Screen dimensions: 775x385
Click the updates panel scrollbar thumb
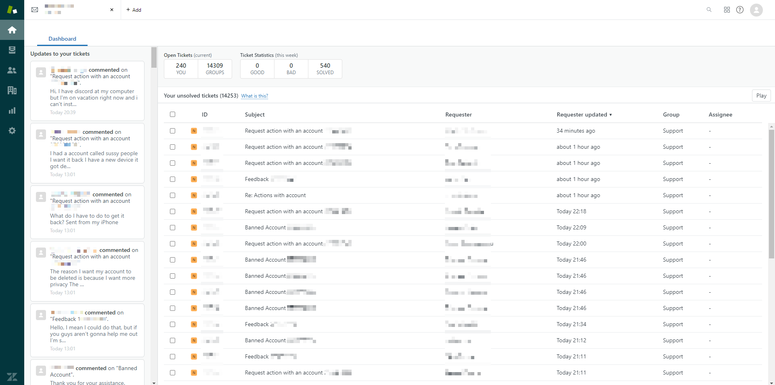click(x=154, y=58)
